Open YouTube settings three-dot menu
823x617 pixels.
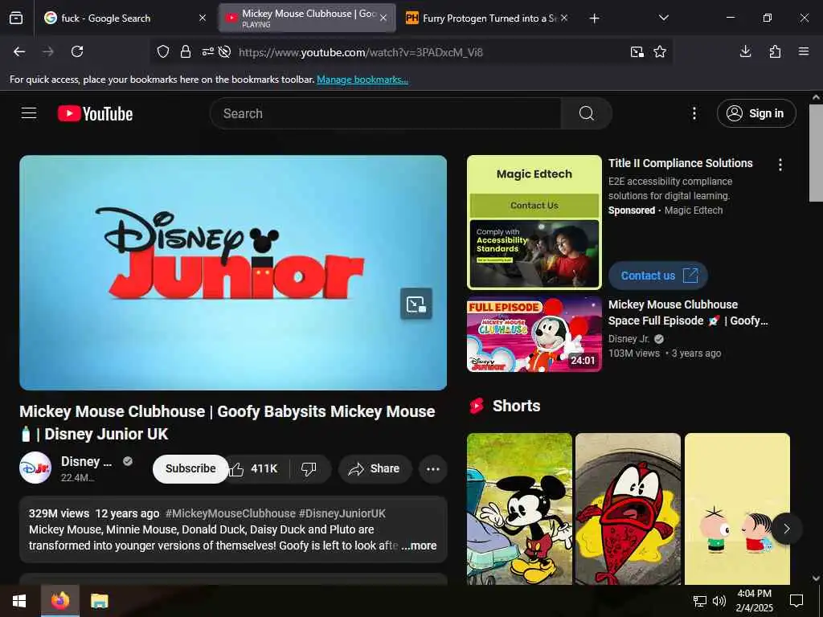(694, 113)
